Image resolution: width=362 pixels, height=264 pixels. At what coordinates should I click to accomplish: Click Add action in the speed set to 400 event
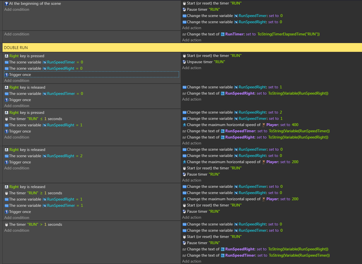[x=192, y=143]
